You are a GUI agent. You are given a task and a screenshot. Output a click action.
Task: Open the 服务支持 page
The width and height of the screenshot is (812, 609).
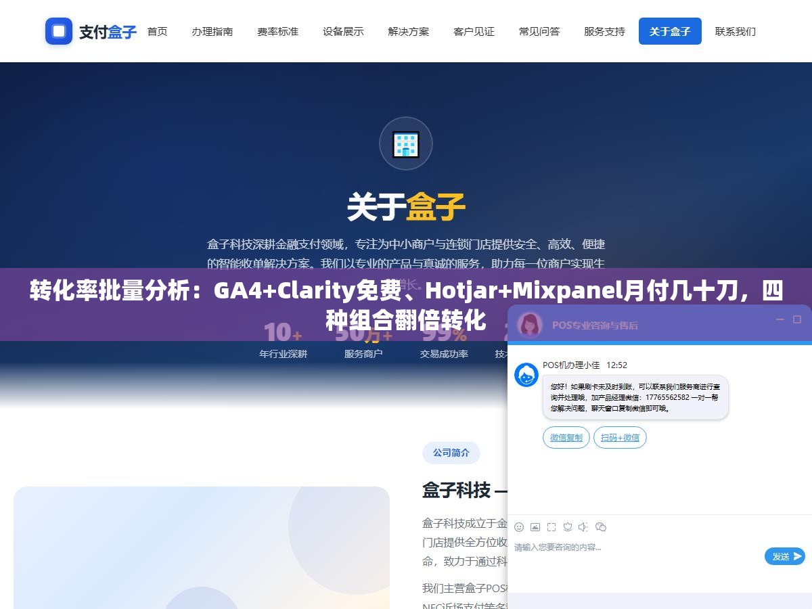point(604,31)
